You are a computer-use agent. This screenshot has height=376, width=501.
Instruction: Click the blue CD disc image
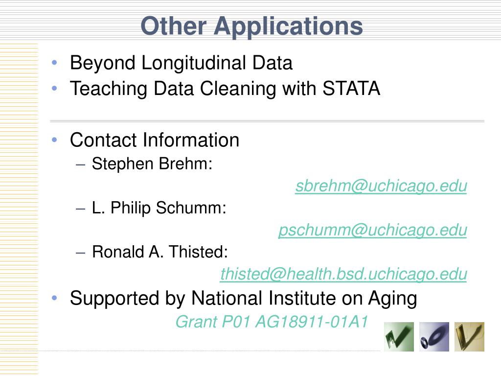[434, 337]
